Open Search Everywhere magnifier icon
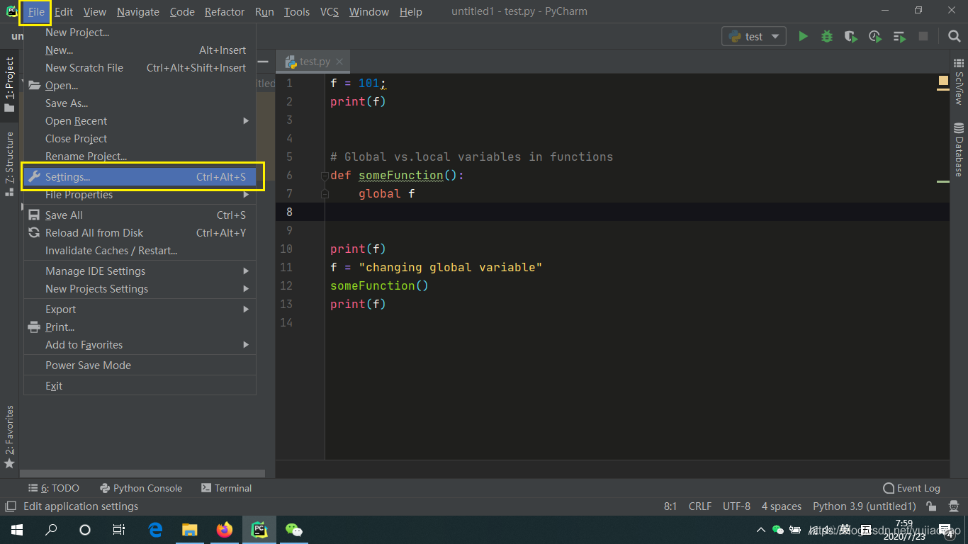Image resolution: width=968 pixels, height=544 pixels. pyautogui.click(x=955, y=36)
